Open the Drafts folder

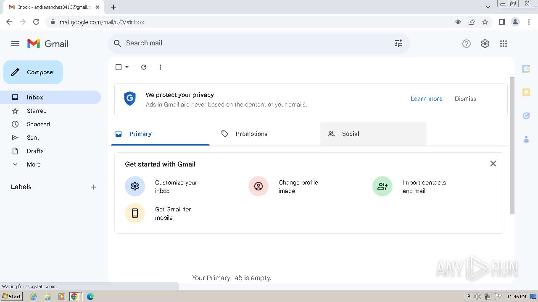(50, 151)
